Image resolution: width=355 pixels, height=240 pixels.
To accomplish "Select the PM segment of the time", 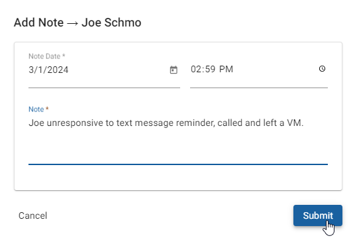I will tap(226, 70).
